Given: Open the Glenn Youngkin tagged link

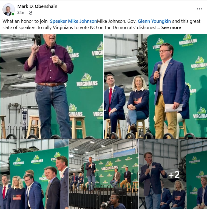Looking at the screenshot, I should click(x=154, y=21).
